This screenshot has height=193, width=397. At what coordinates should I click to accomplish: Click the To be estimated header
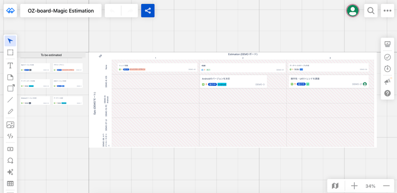[x=51, y=55]
